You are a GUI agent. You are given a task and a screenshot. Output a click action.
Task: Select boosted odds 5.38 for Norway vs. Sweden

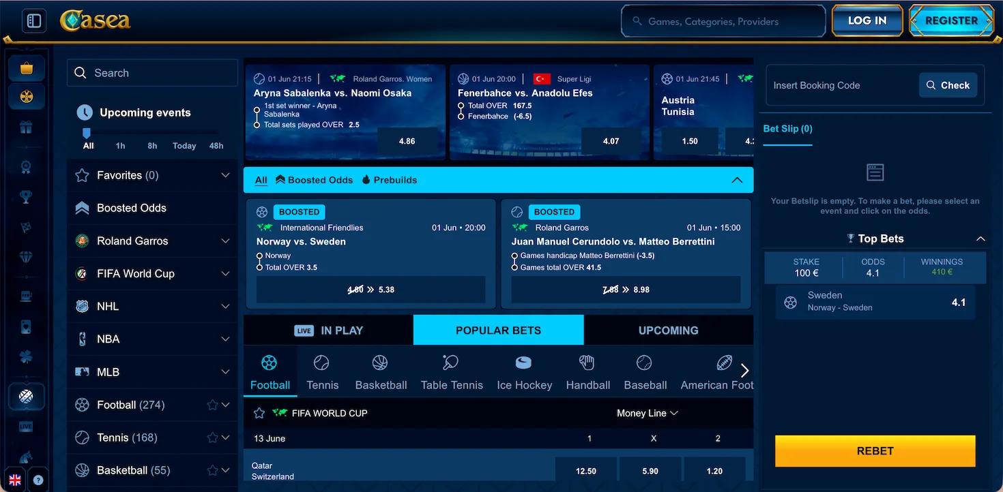[371, 290]
